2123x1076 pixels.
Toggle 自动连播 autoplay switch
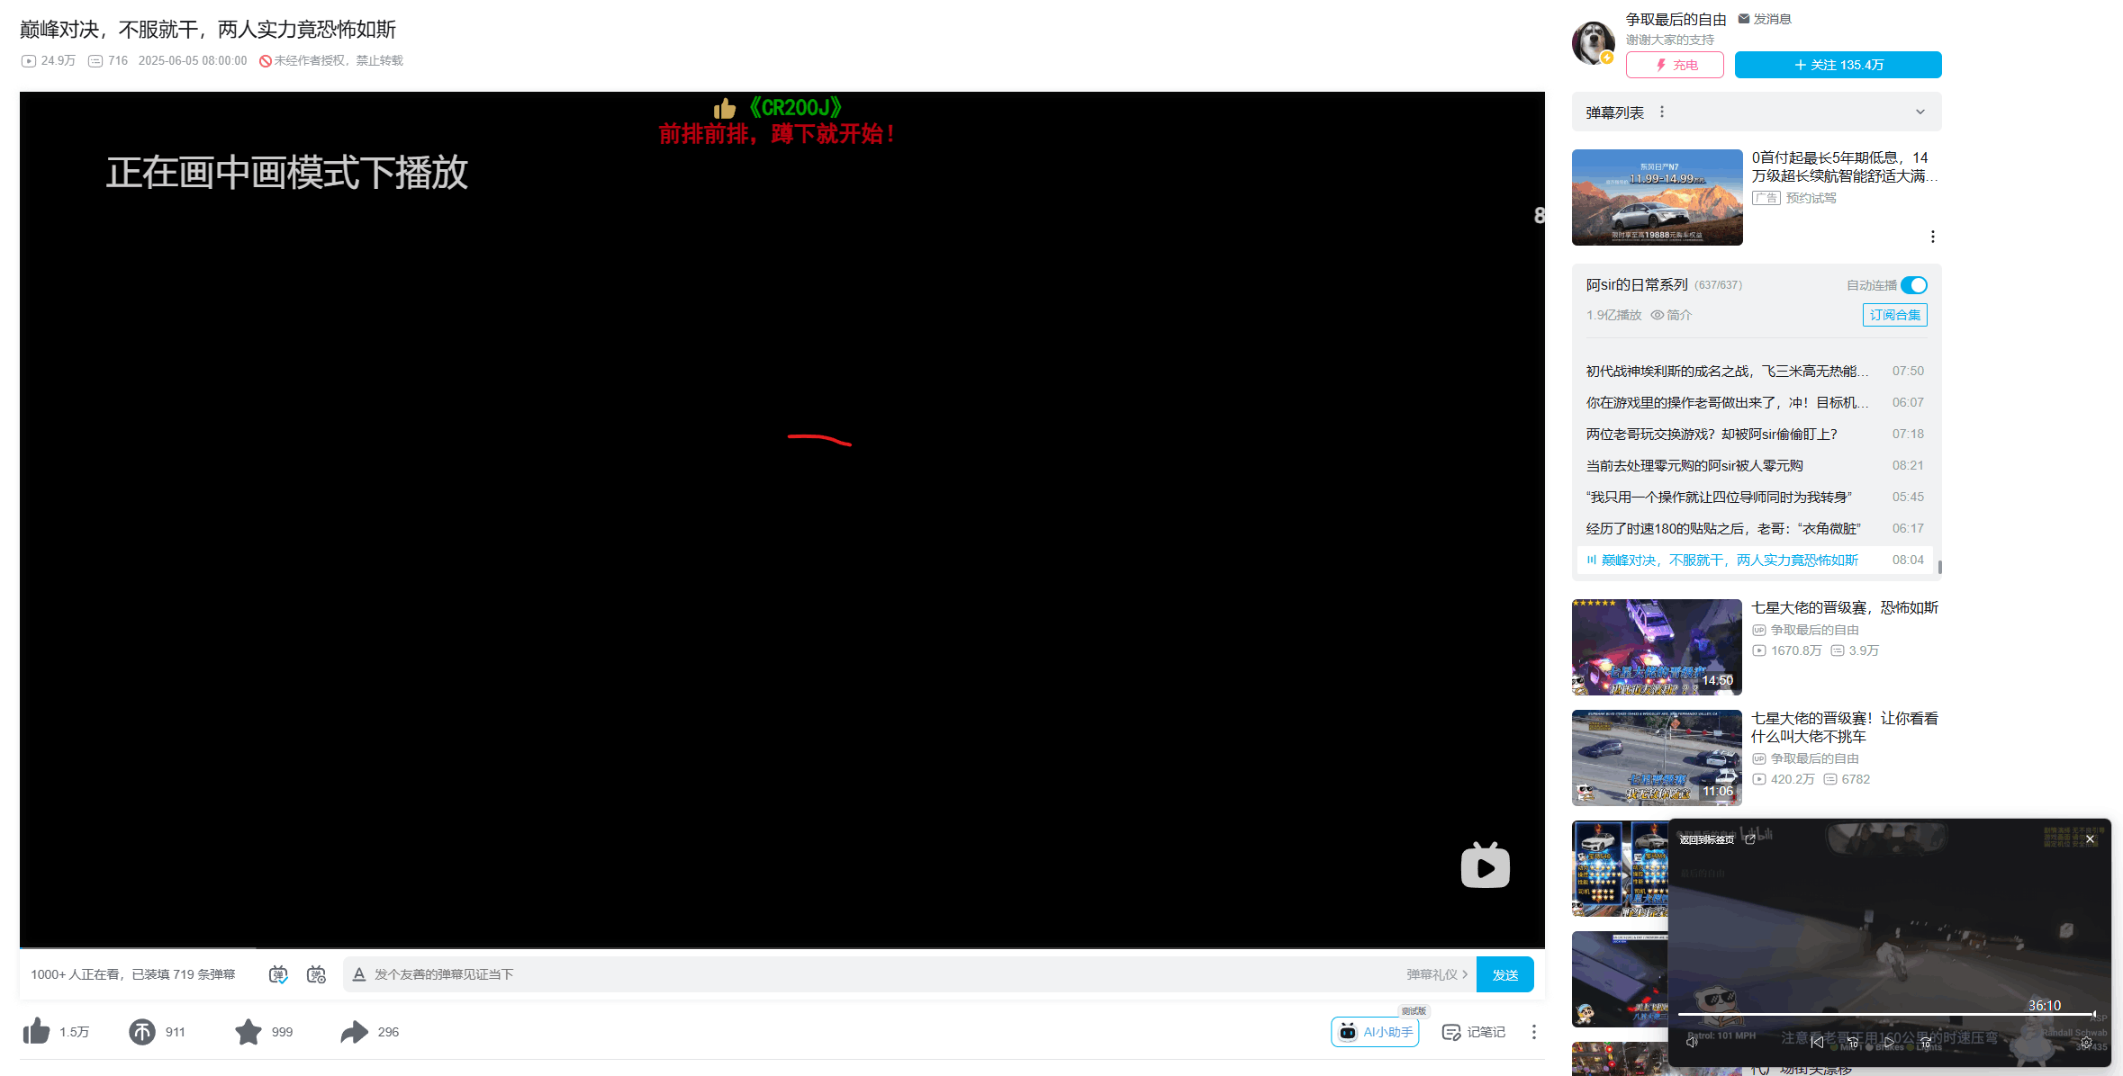click(1914, 285)
